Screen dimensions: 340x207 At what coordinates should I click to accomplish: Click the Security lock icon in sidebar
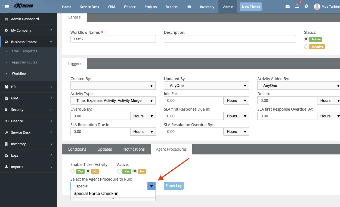pos(7,110)
